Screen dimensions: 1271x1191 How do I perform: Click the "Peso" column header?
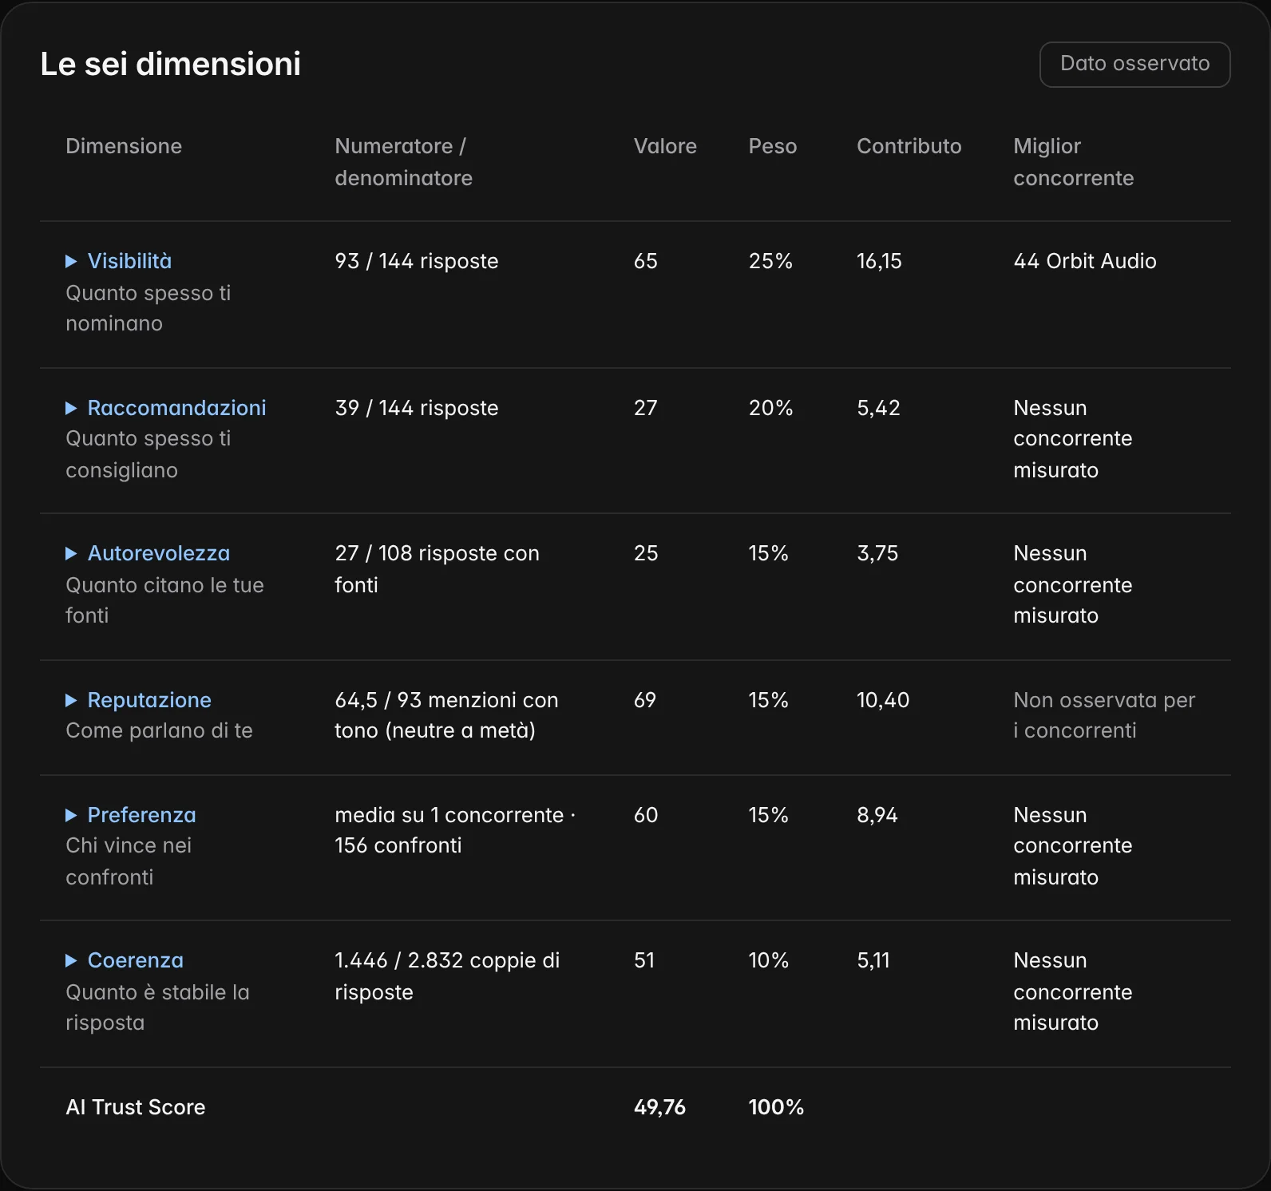pos(772,146)
